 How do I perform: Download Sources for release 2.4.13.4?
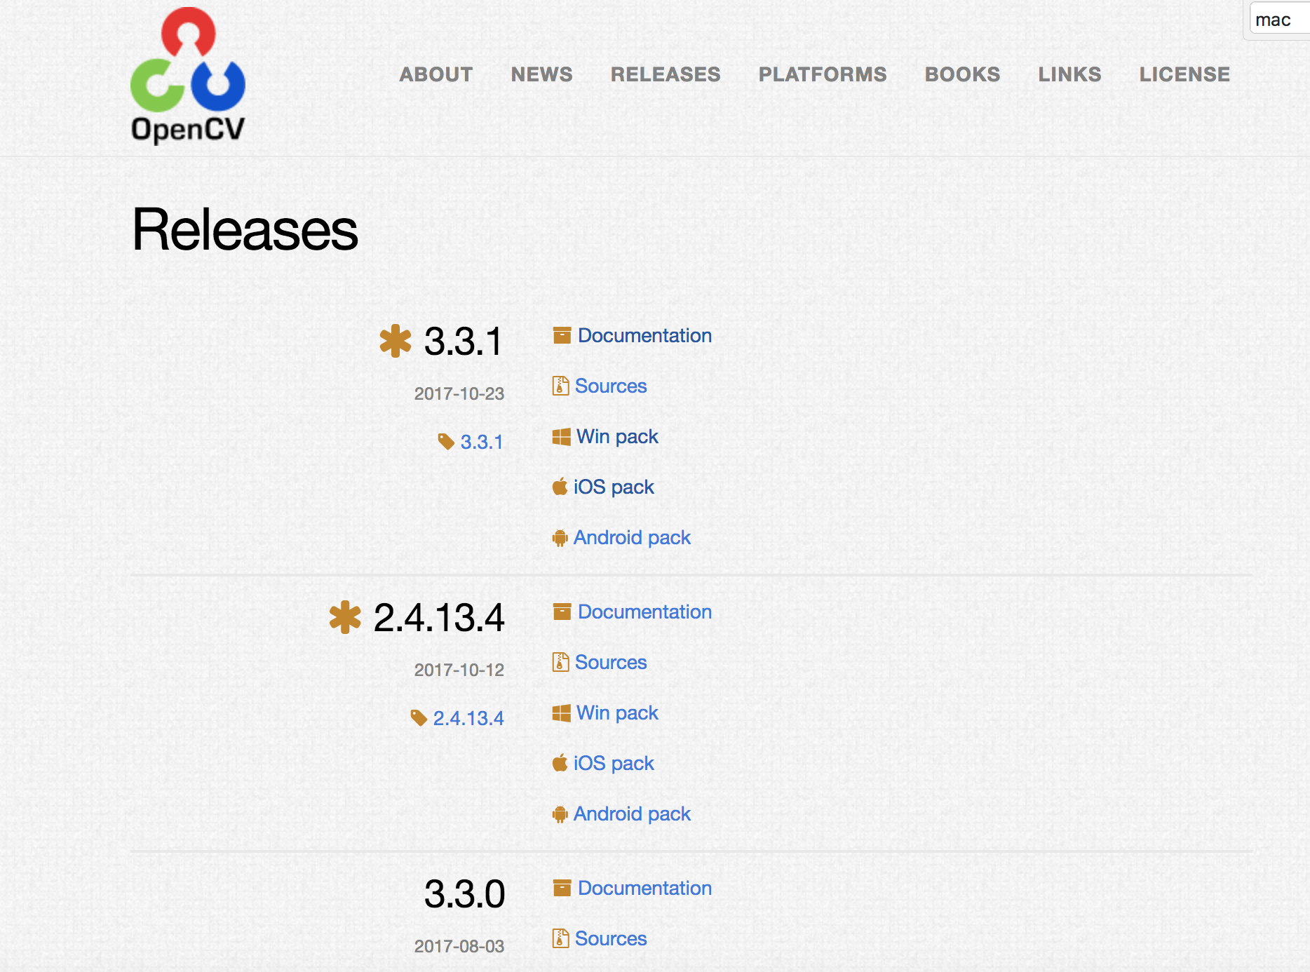tap(611, 662)
